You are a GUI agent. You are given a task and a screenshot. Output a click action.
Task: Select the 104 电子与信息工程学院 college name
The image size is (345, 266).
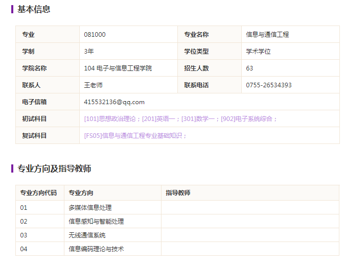click(118, 68)
